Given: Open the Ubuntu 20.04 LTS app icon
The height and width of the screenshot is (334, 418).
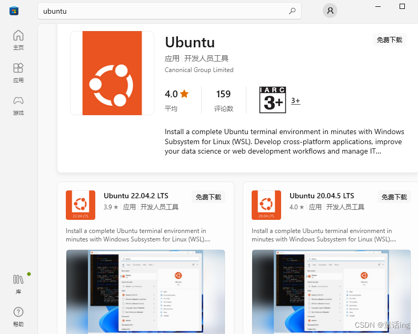Looking at the screenshot, I should 266,205.
